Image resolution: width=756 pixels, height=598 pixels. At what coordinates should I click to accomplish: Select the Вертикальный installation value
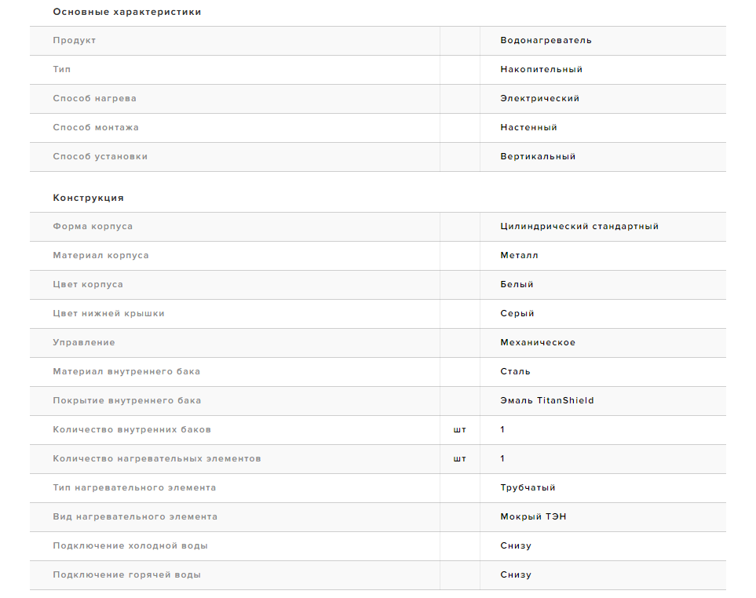[x=538, y=157]
